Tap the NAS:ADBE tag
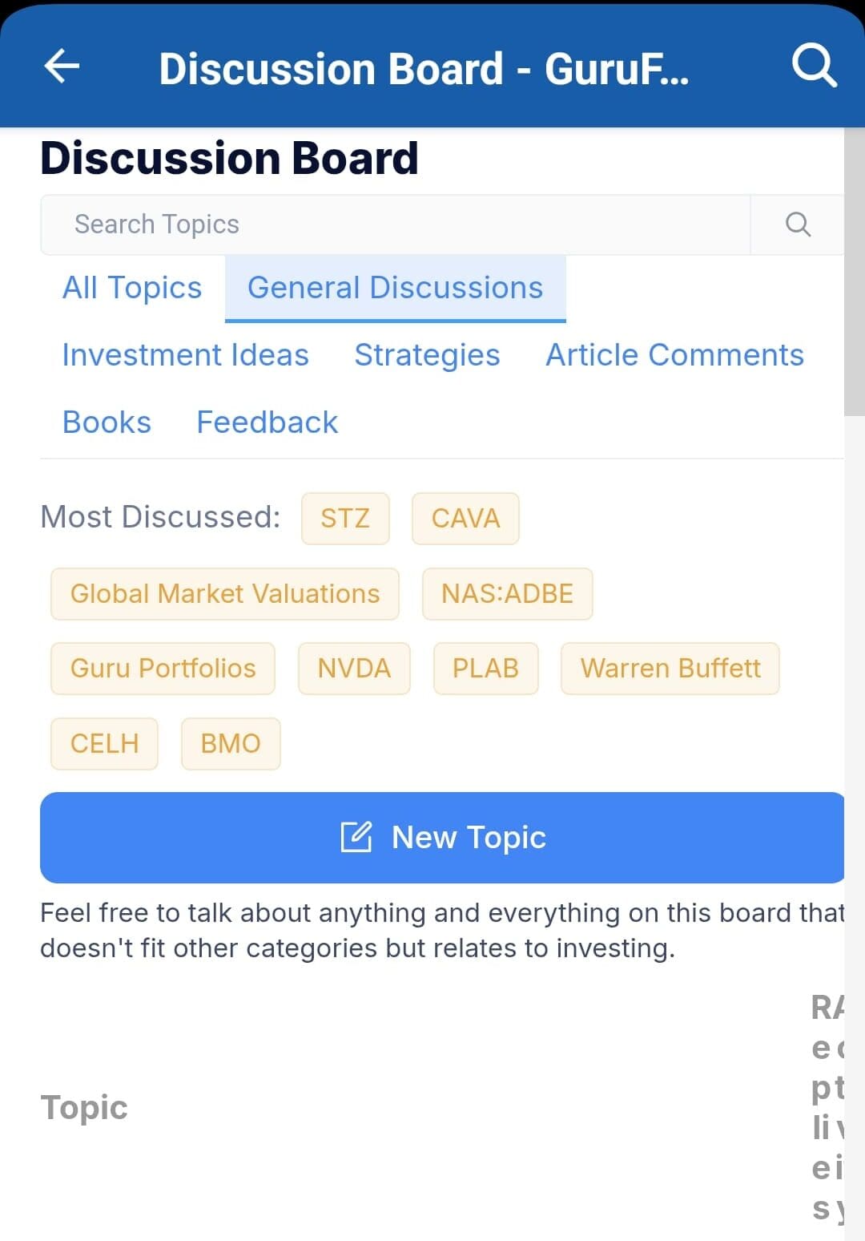Screen dimensions: 865x1241 click(507, 594)
